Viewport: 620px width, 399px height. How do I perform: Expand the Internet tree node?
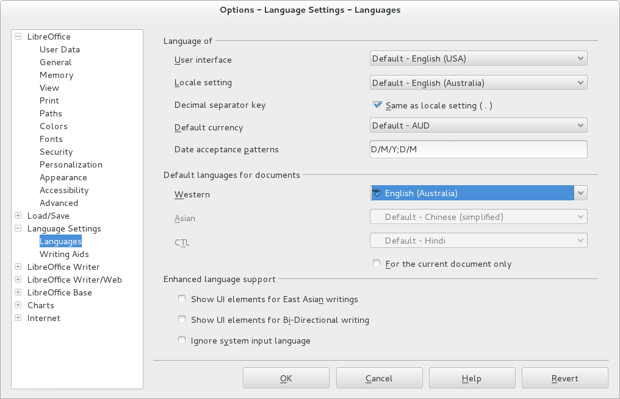click(18, 318)
